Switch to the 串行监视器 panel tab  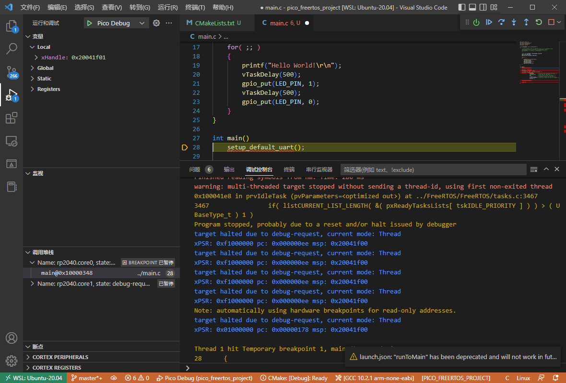click(319, 169)
